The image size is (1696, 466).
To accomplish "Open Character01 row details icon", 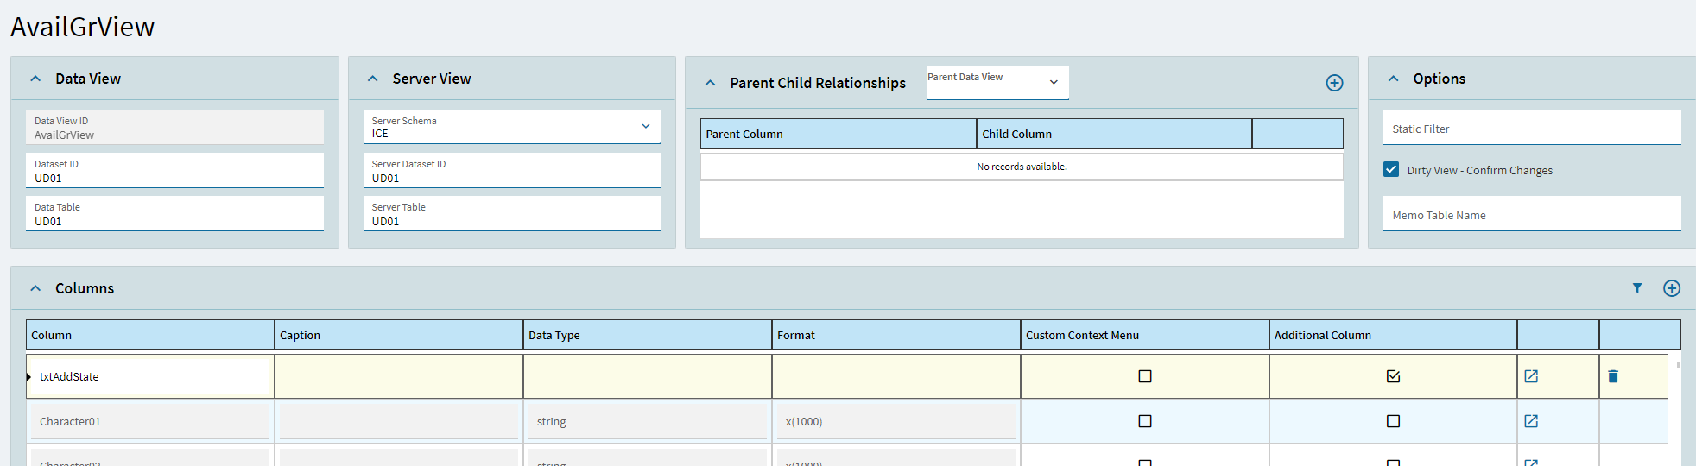I will point(1531,421).
